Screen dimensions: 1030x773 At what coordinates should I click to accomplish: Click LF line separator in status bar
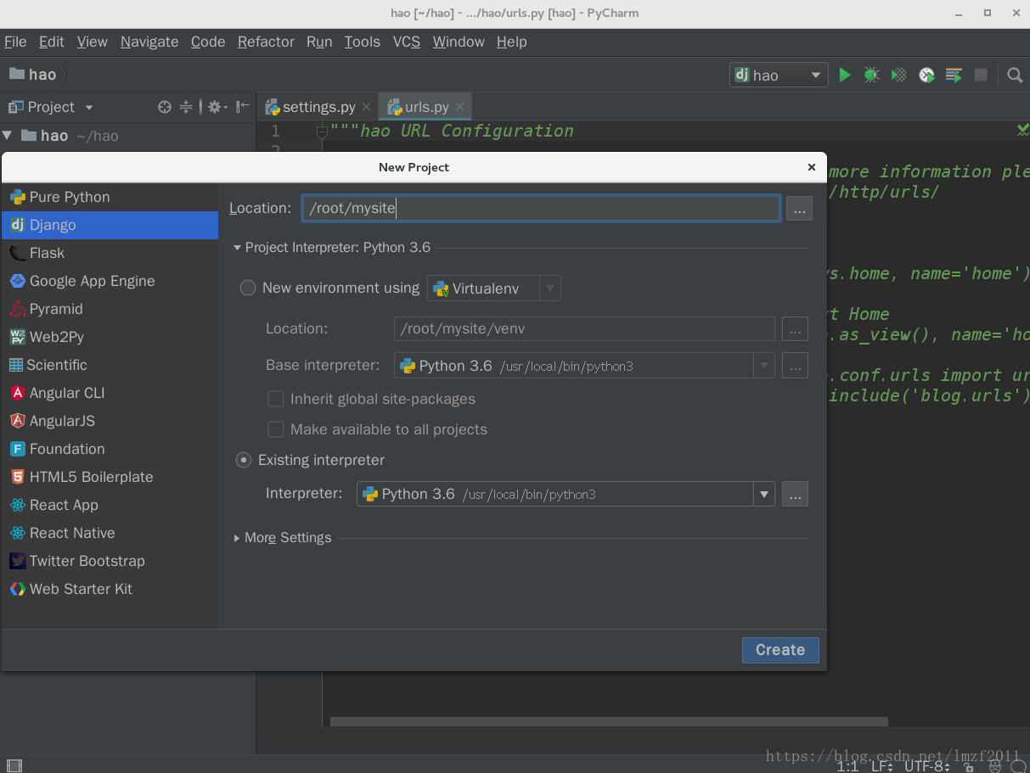coord(882,766)
